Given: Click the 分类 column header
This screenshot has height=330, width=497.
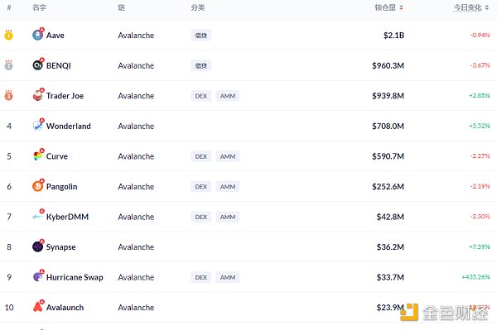Looking at the screenshot, I should (198, 7).
